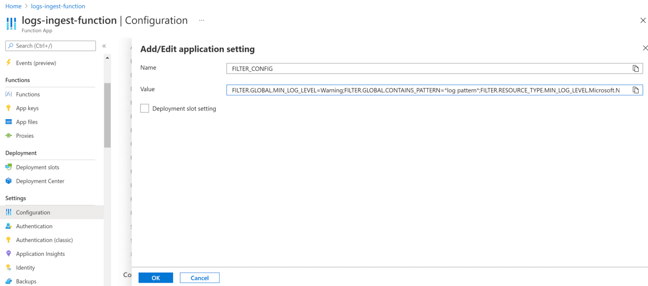
Task: Open the Identity section
Action: click(x=24, y=267)
